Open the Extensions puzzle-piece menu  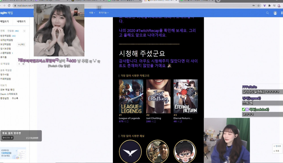pyautogui.click(x=269, y=6)
